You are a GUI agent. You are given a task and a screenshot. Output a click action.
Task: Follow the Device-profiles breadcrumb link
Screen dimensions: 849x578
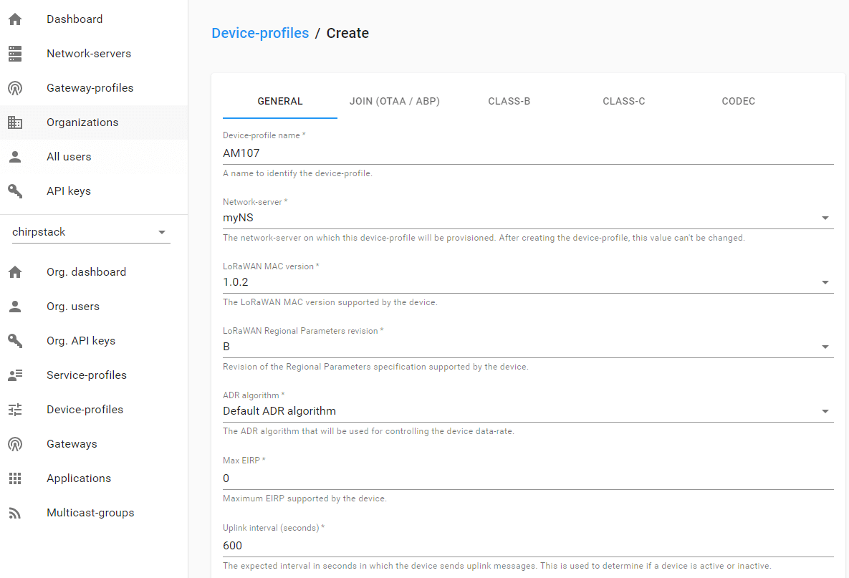pos(260,33)
